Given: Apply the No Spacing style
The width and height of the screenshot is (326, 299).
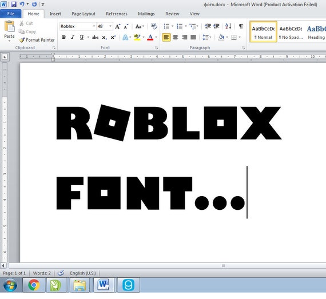Looking at the screenshot, I should click(x=291, y=32).
